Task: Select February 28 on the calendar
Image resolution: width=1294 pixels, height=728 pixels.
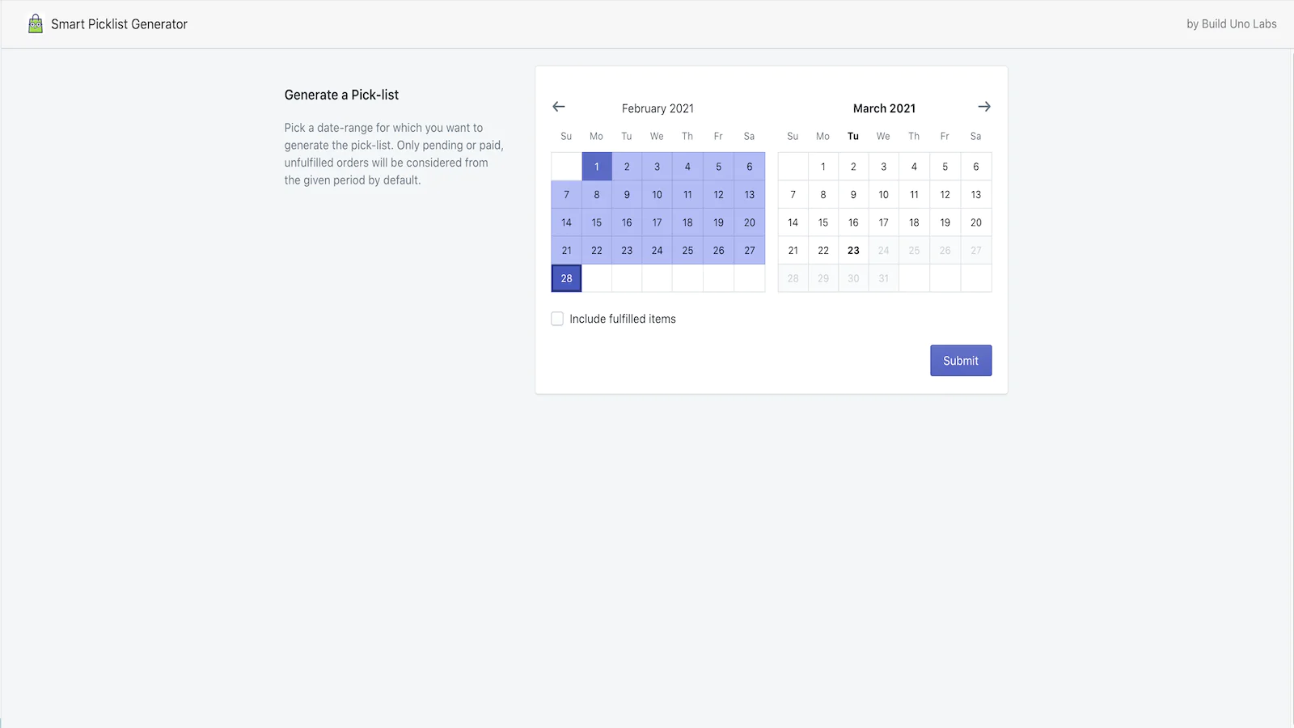Action: tap(565, 277)
